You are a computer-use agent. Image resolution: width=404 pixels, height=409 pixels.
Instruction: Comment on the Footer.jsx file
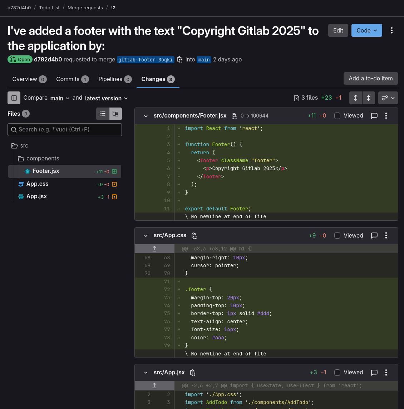[x=374, y=115]
